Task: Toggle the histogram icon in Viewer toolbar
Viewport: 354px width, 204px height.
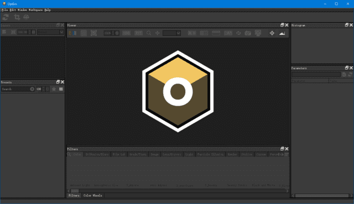Action: coord(282,33)
